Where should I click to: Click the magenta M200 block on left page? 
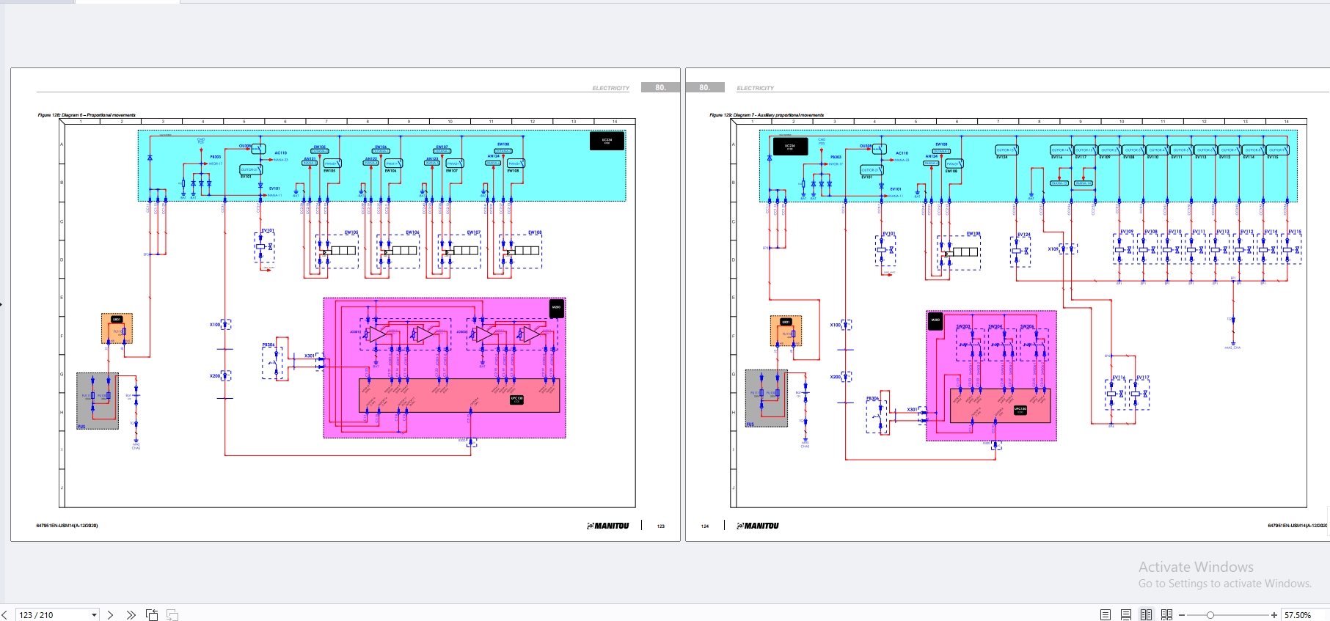[x=445, y=367]
